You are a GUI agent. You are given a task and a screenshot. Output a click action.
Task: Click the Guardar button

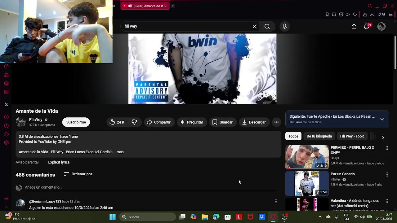(222, 122)
